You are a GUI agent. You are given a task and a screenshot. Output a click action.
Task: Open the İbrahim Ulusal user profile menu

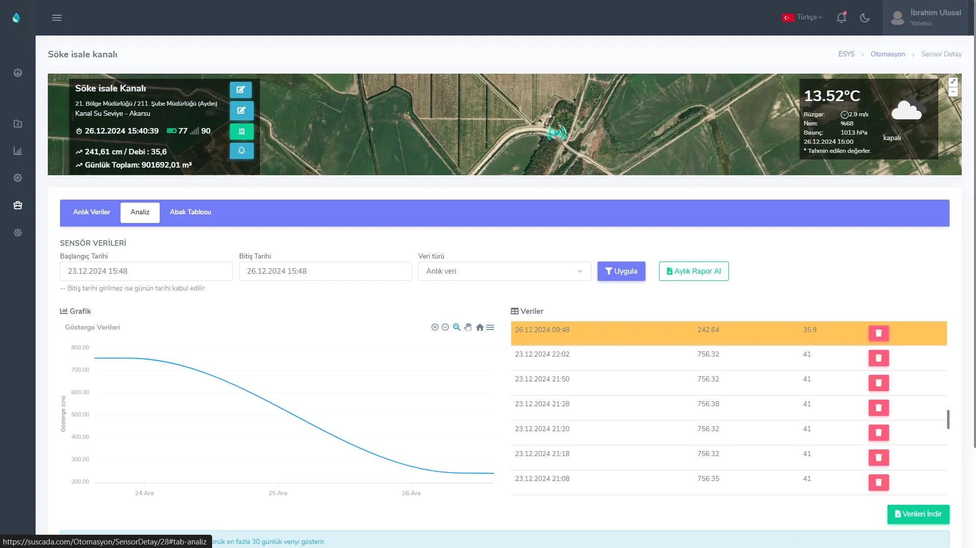tap(926, 18)
